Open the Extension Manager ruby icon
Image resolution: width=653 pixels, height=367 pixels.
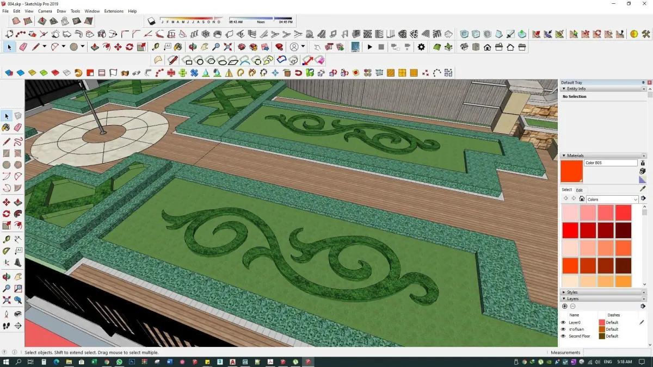(x=279, y=47)
